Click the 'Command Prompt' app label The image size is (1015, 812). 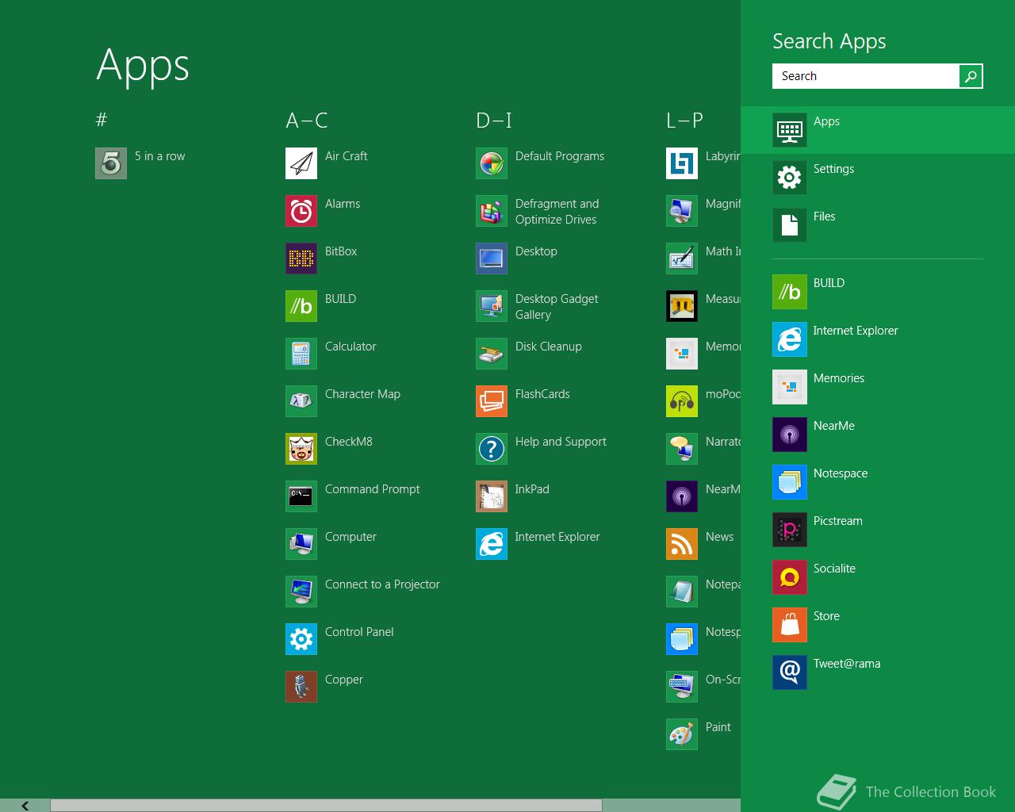(373, 489)
